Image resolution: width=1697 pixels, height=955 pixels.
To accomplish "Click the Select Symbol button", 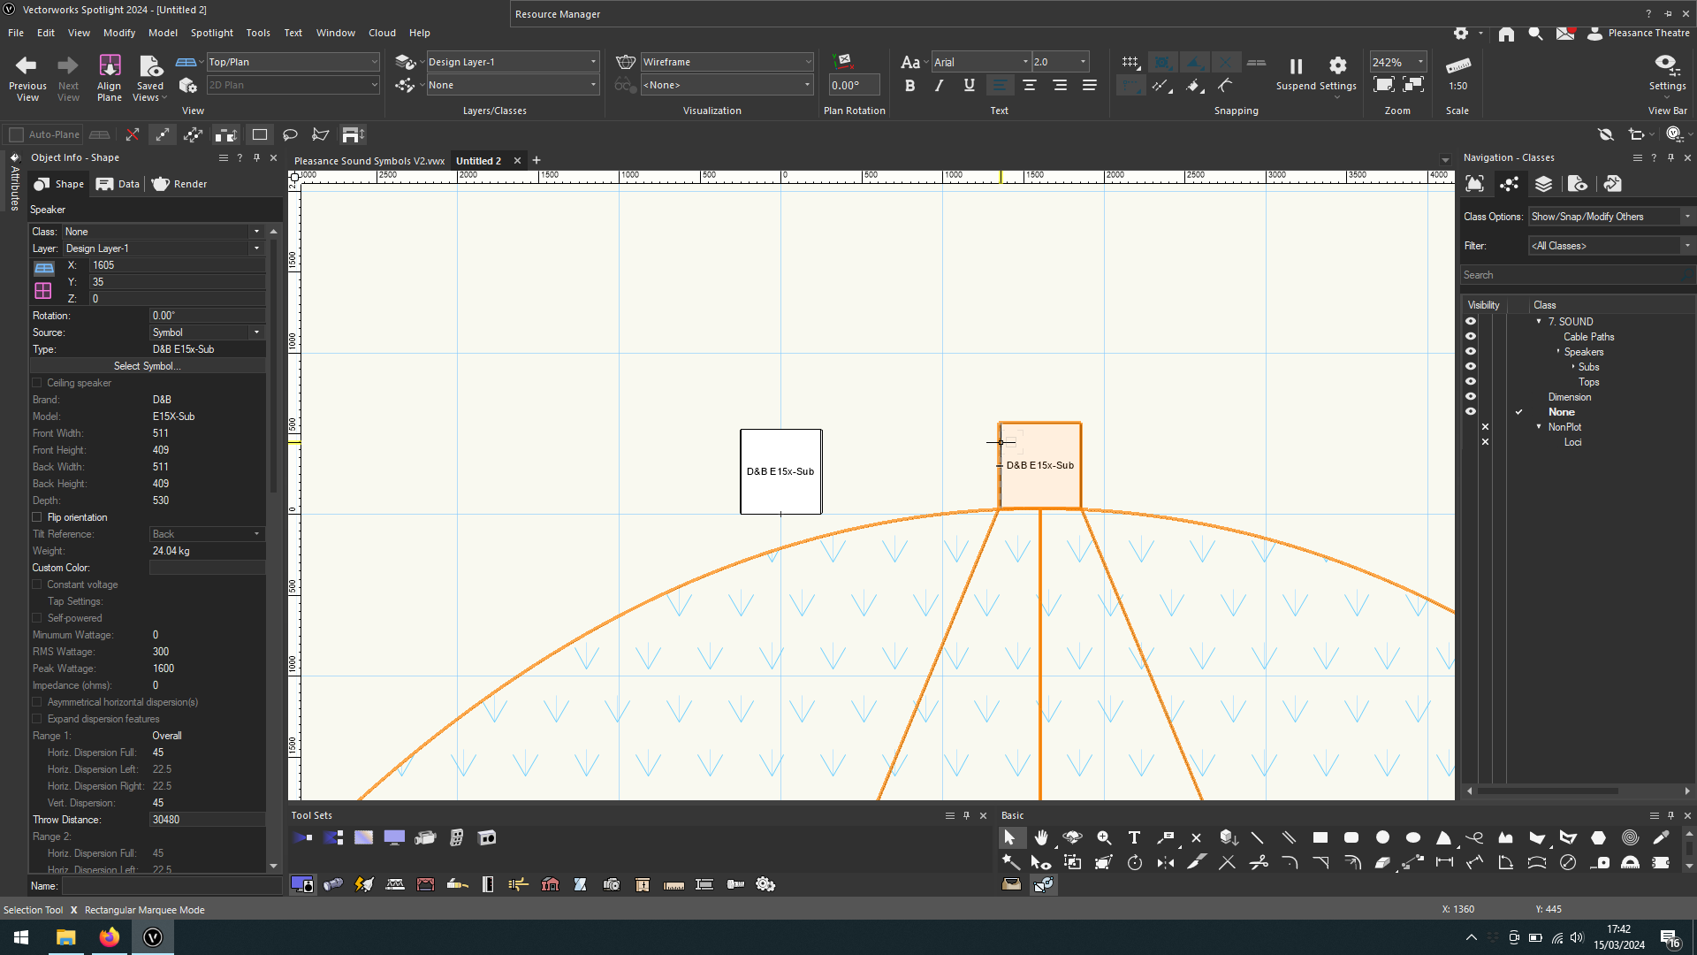I will [148, 365].
